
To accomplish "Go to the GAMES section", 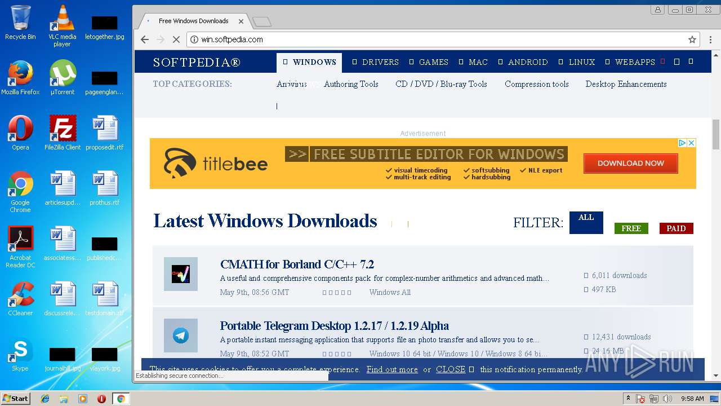I will pos(429,62).
